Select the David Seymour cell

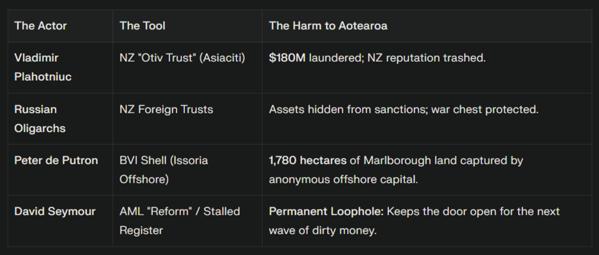coord(55,212)
